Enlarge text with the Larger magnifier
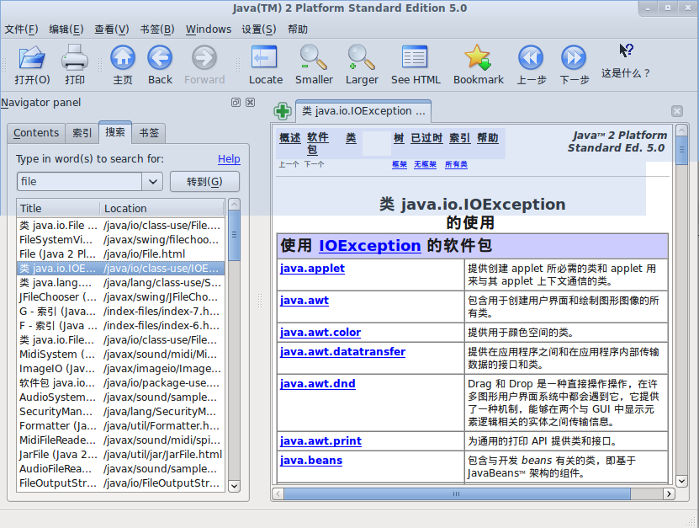The height and width of the screenshot is (528, 699). [x=362, y=58]
